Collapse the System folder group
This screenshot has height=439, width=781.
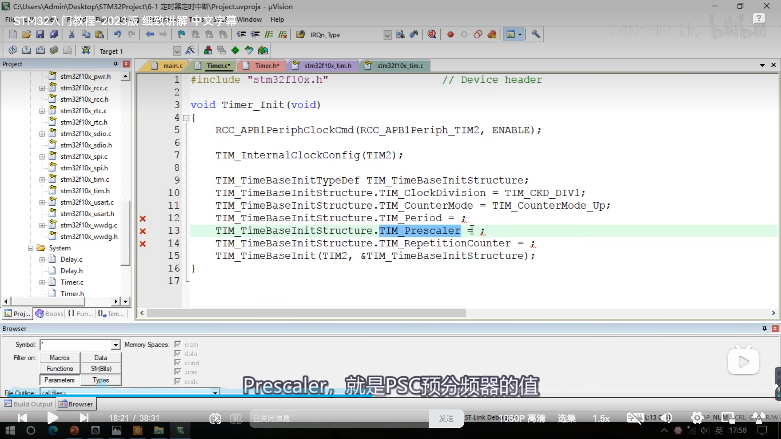(31, 248)
